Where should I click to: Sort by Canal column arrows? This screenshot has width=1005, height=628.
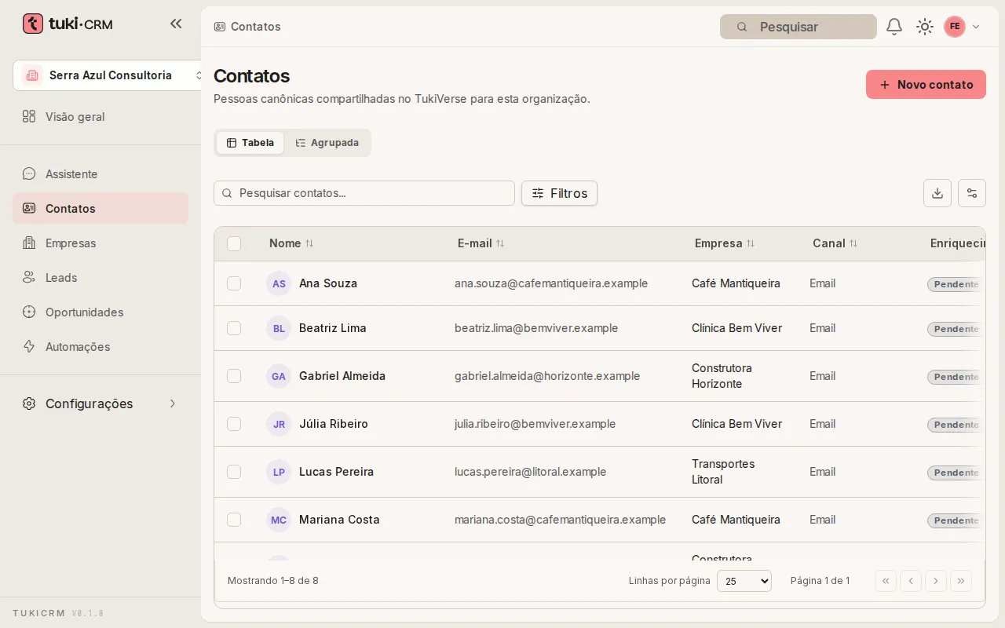pos(853,243)
